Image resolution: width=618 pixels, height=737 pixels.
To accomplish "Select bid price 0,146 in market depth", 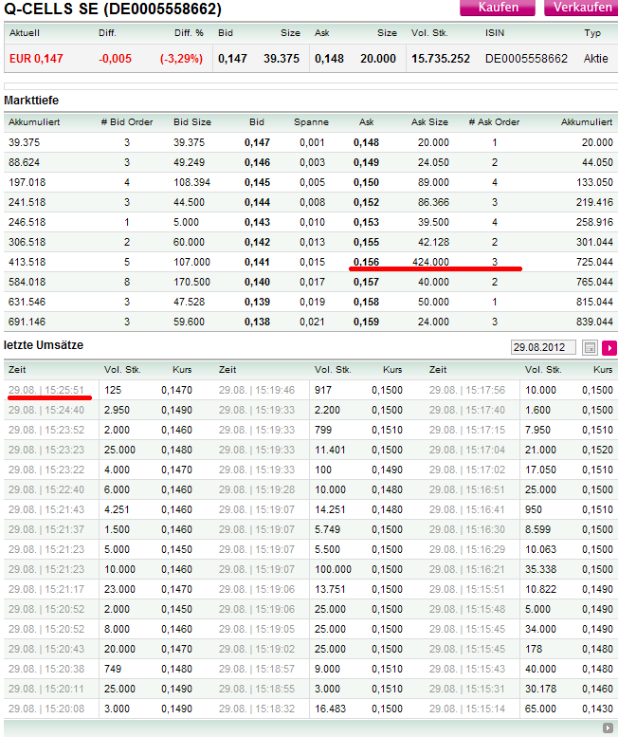I will click(x=258, y=162).
